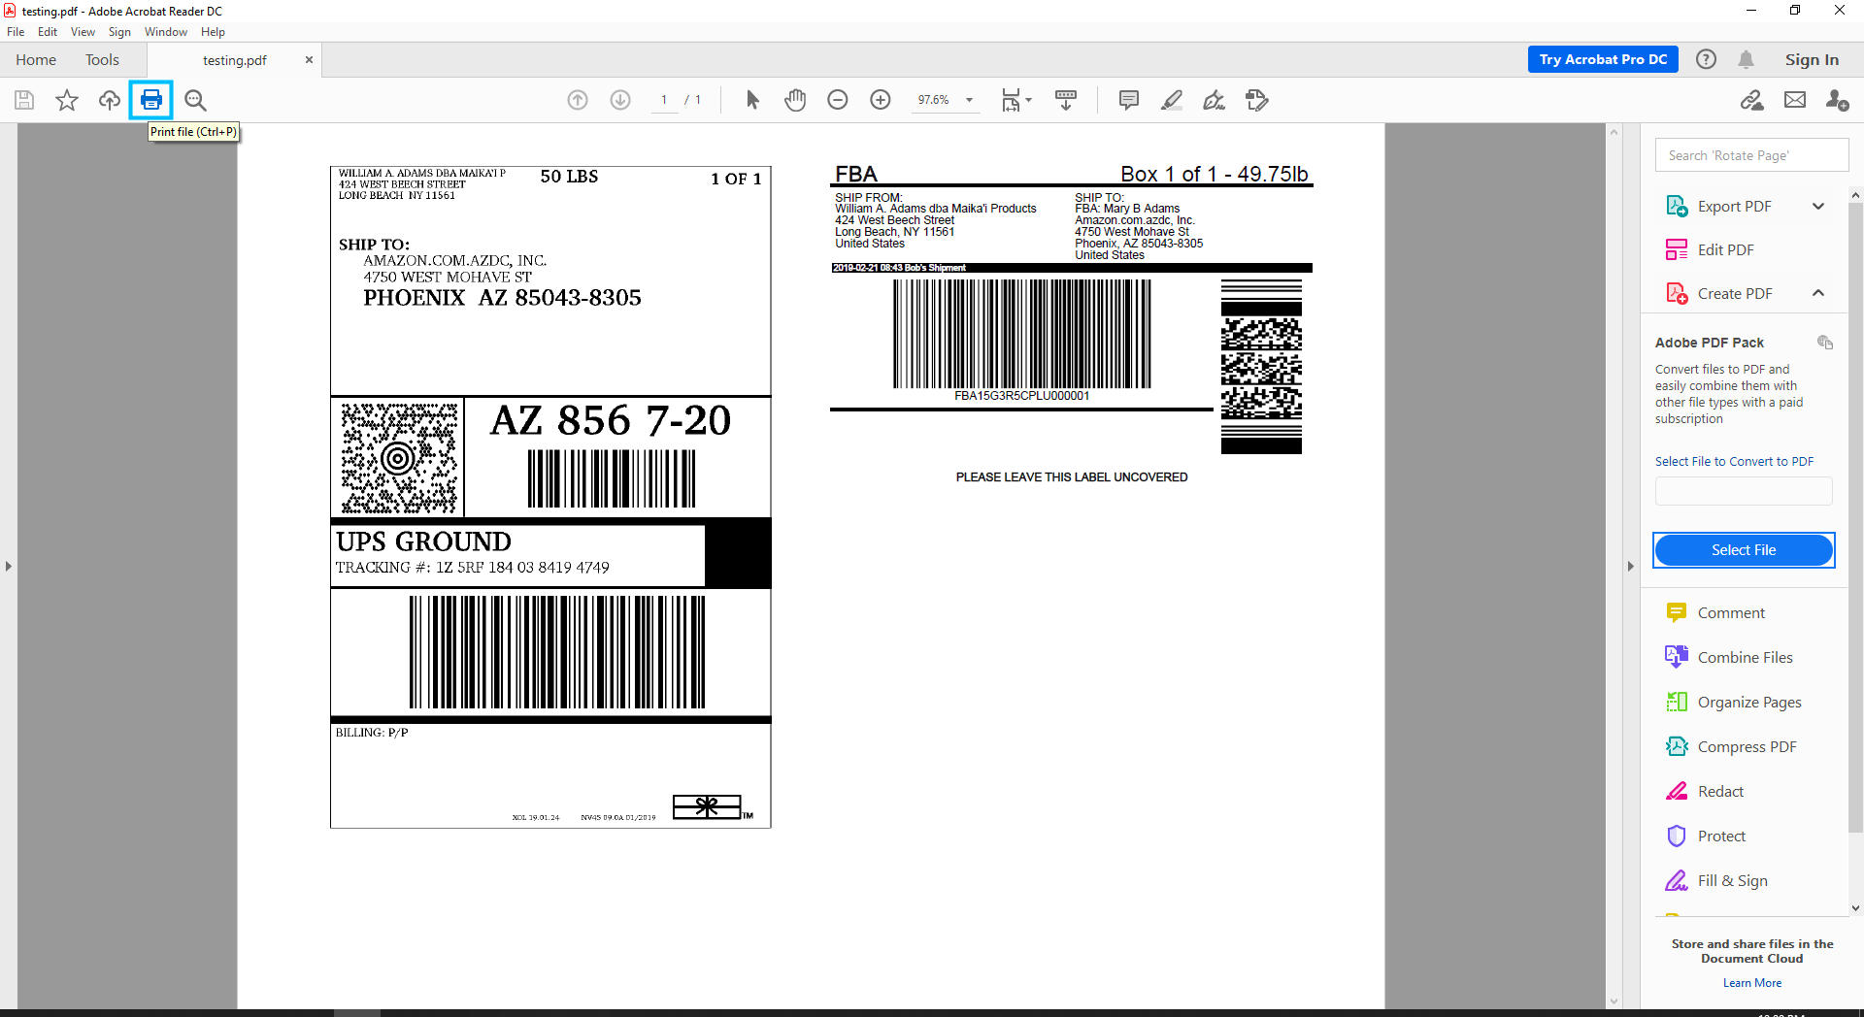1864x1017 pixels.
Task: Click tools pane scroll down arrow
Action: coord(1855,908)
